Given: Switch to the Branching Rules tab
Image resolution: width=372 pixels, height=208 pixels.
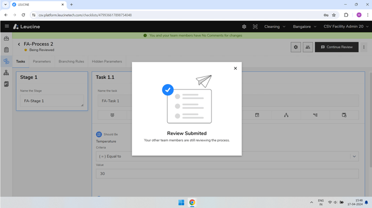Looking at the screenshot, I should pos(71,61).
